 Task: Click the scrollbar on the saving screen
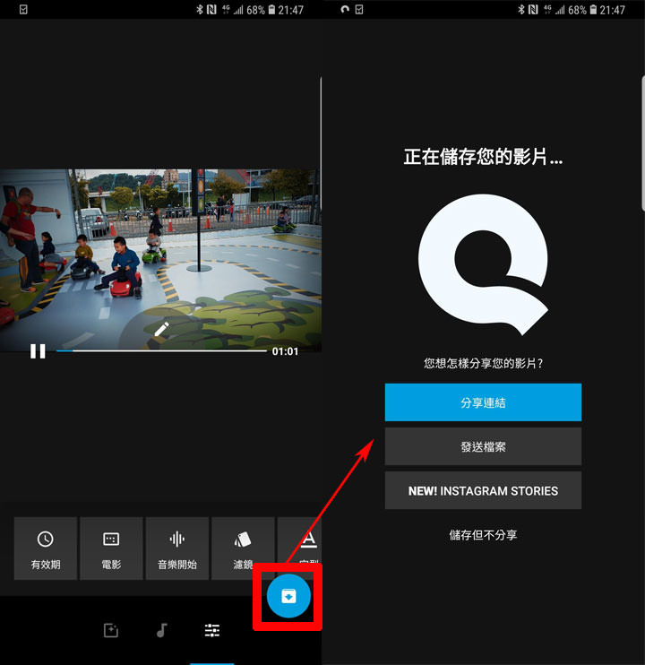coord(642,142)
